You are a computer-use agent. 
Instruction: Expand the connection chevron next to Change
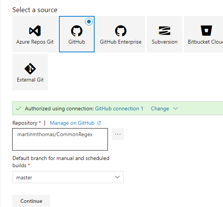tap(176, 108)
